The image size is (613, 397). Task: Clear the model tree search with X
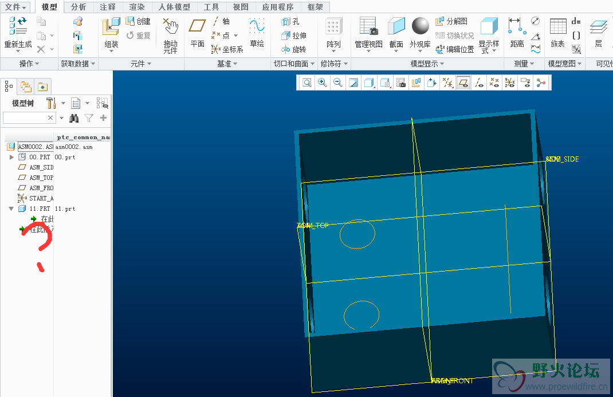coord(50,117)
